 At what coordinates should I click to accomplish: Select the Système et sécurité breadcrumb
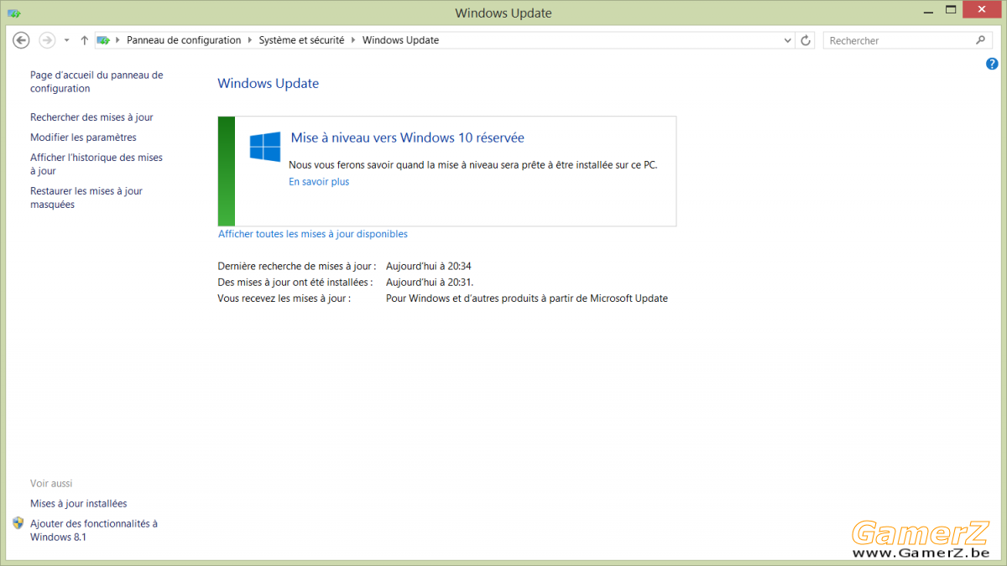pyautogui.click(x=302, y=40)
